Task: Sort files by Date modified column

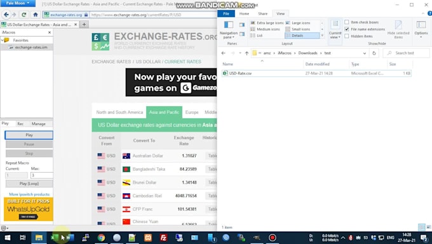Action: tap(317, 64)
